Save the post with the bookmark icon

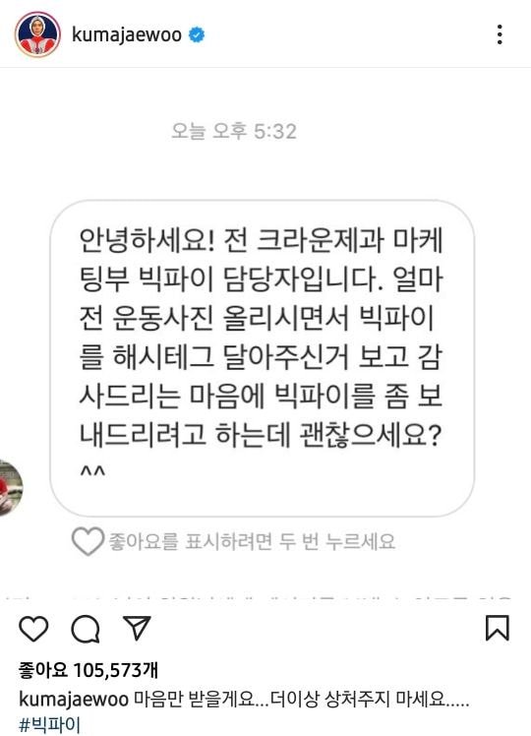click(x=497, y=628)
